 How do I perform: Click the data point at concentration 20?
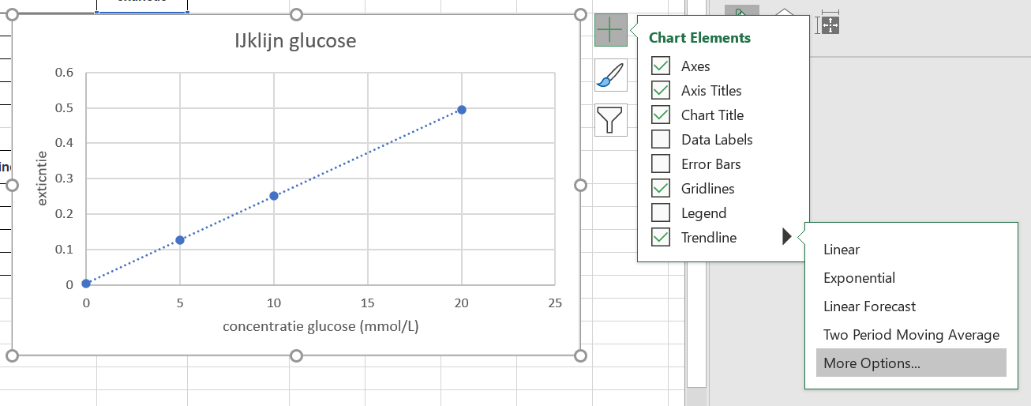coord(462,110)
